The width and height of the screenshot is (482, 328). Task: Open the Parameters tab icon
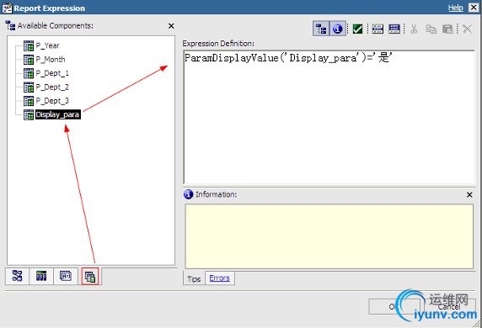90,276
